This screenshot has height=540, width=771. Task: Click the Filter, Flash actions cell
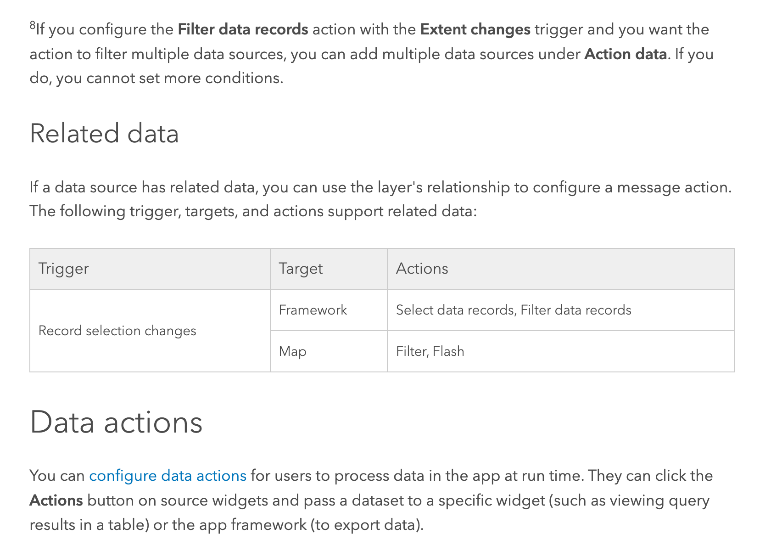point(430,351)
